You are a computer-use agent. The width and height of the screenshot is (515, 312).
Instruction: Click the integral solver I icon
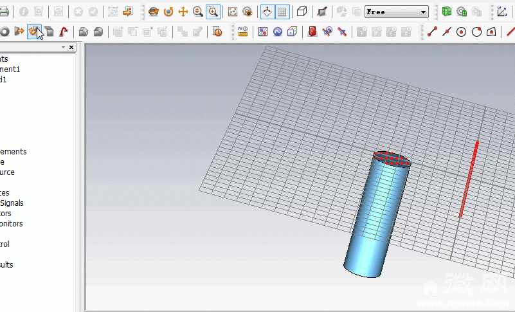pos(406,32)
